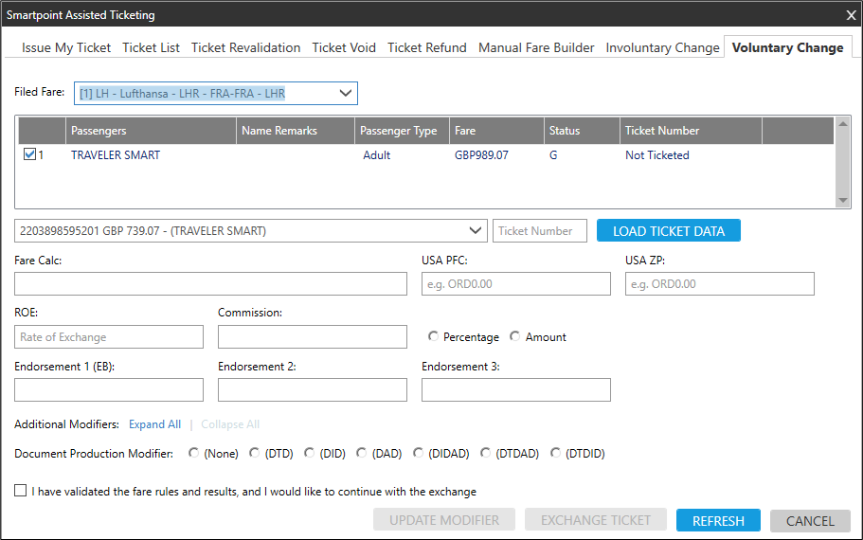Switch to the Ticket Refund tab

pyautogui.click(x=426, y=47)
